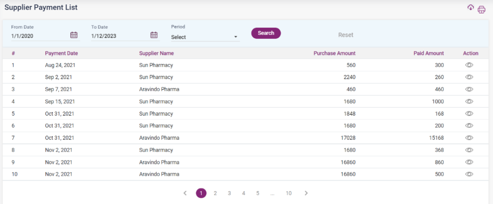The width and height of the screenshot is (493, 204).
Task: Click eye icon for row 10
Action: click(469, 174)
